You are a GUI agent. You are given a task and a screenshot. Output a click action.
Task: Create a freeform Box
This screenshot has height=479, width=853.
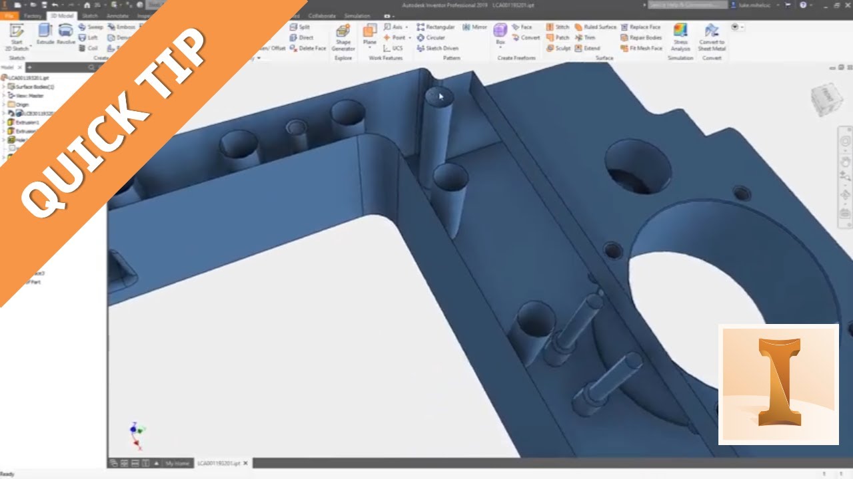coord(500,33)
